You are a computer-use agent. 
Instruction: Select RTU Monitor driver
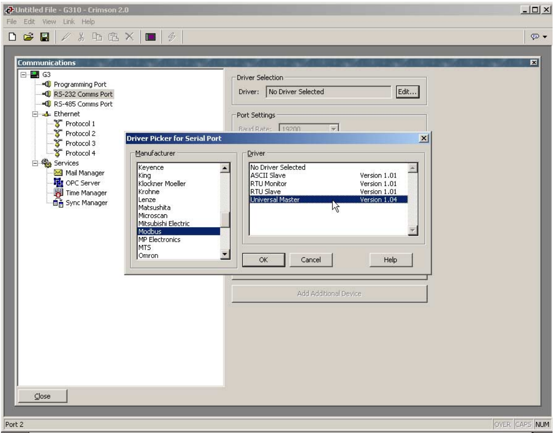coord(328,184)
